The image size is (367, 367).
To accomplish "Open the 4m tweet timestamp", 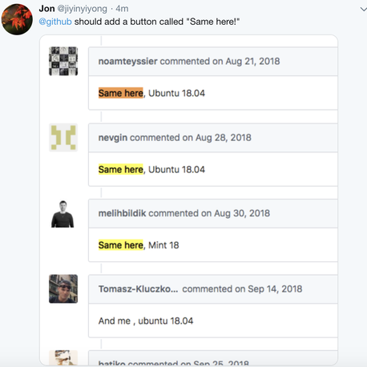I will click(122, 9).
